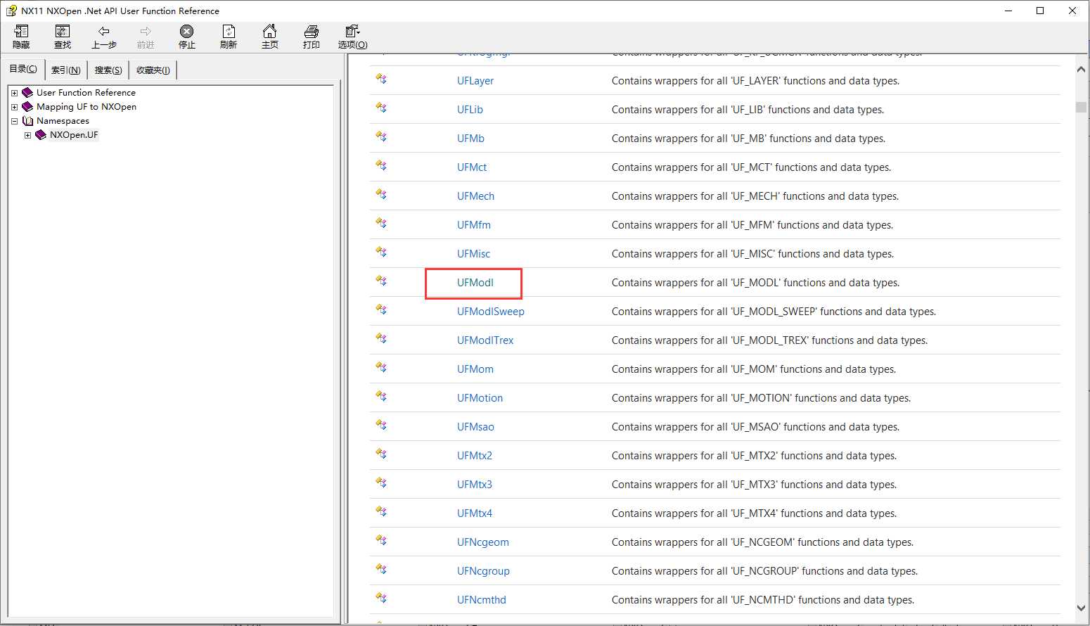The width and height of the screenshot is (1090, 626).
Task: Click the class icon in the UFModl row
Action: tap(381, 281)
